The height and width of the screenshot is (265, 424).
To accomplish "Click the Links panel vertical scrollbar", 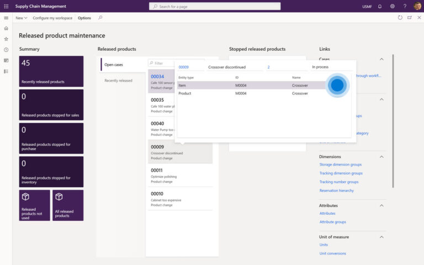I will 393,121.
